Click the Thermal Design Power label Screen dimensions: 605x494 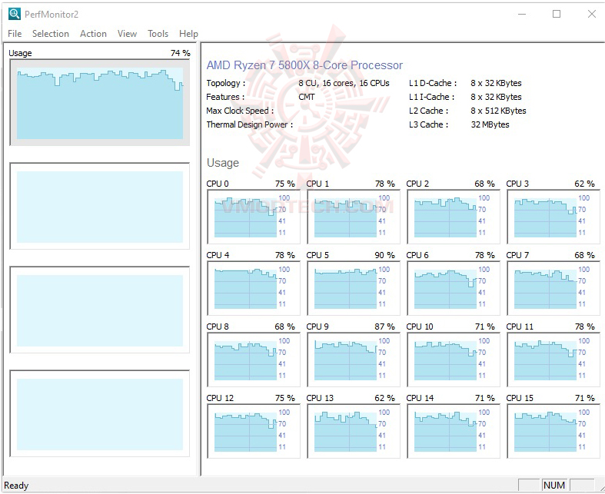point(249,124)
